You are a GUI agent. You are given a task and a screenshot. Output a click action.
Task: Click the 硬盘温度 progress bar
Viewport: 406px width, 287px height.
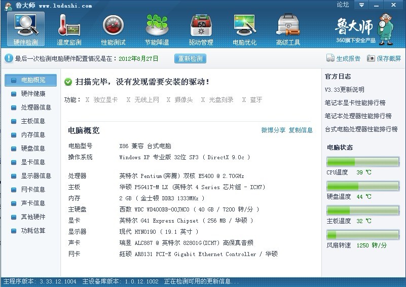(x=363, y=186)
